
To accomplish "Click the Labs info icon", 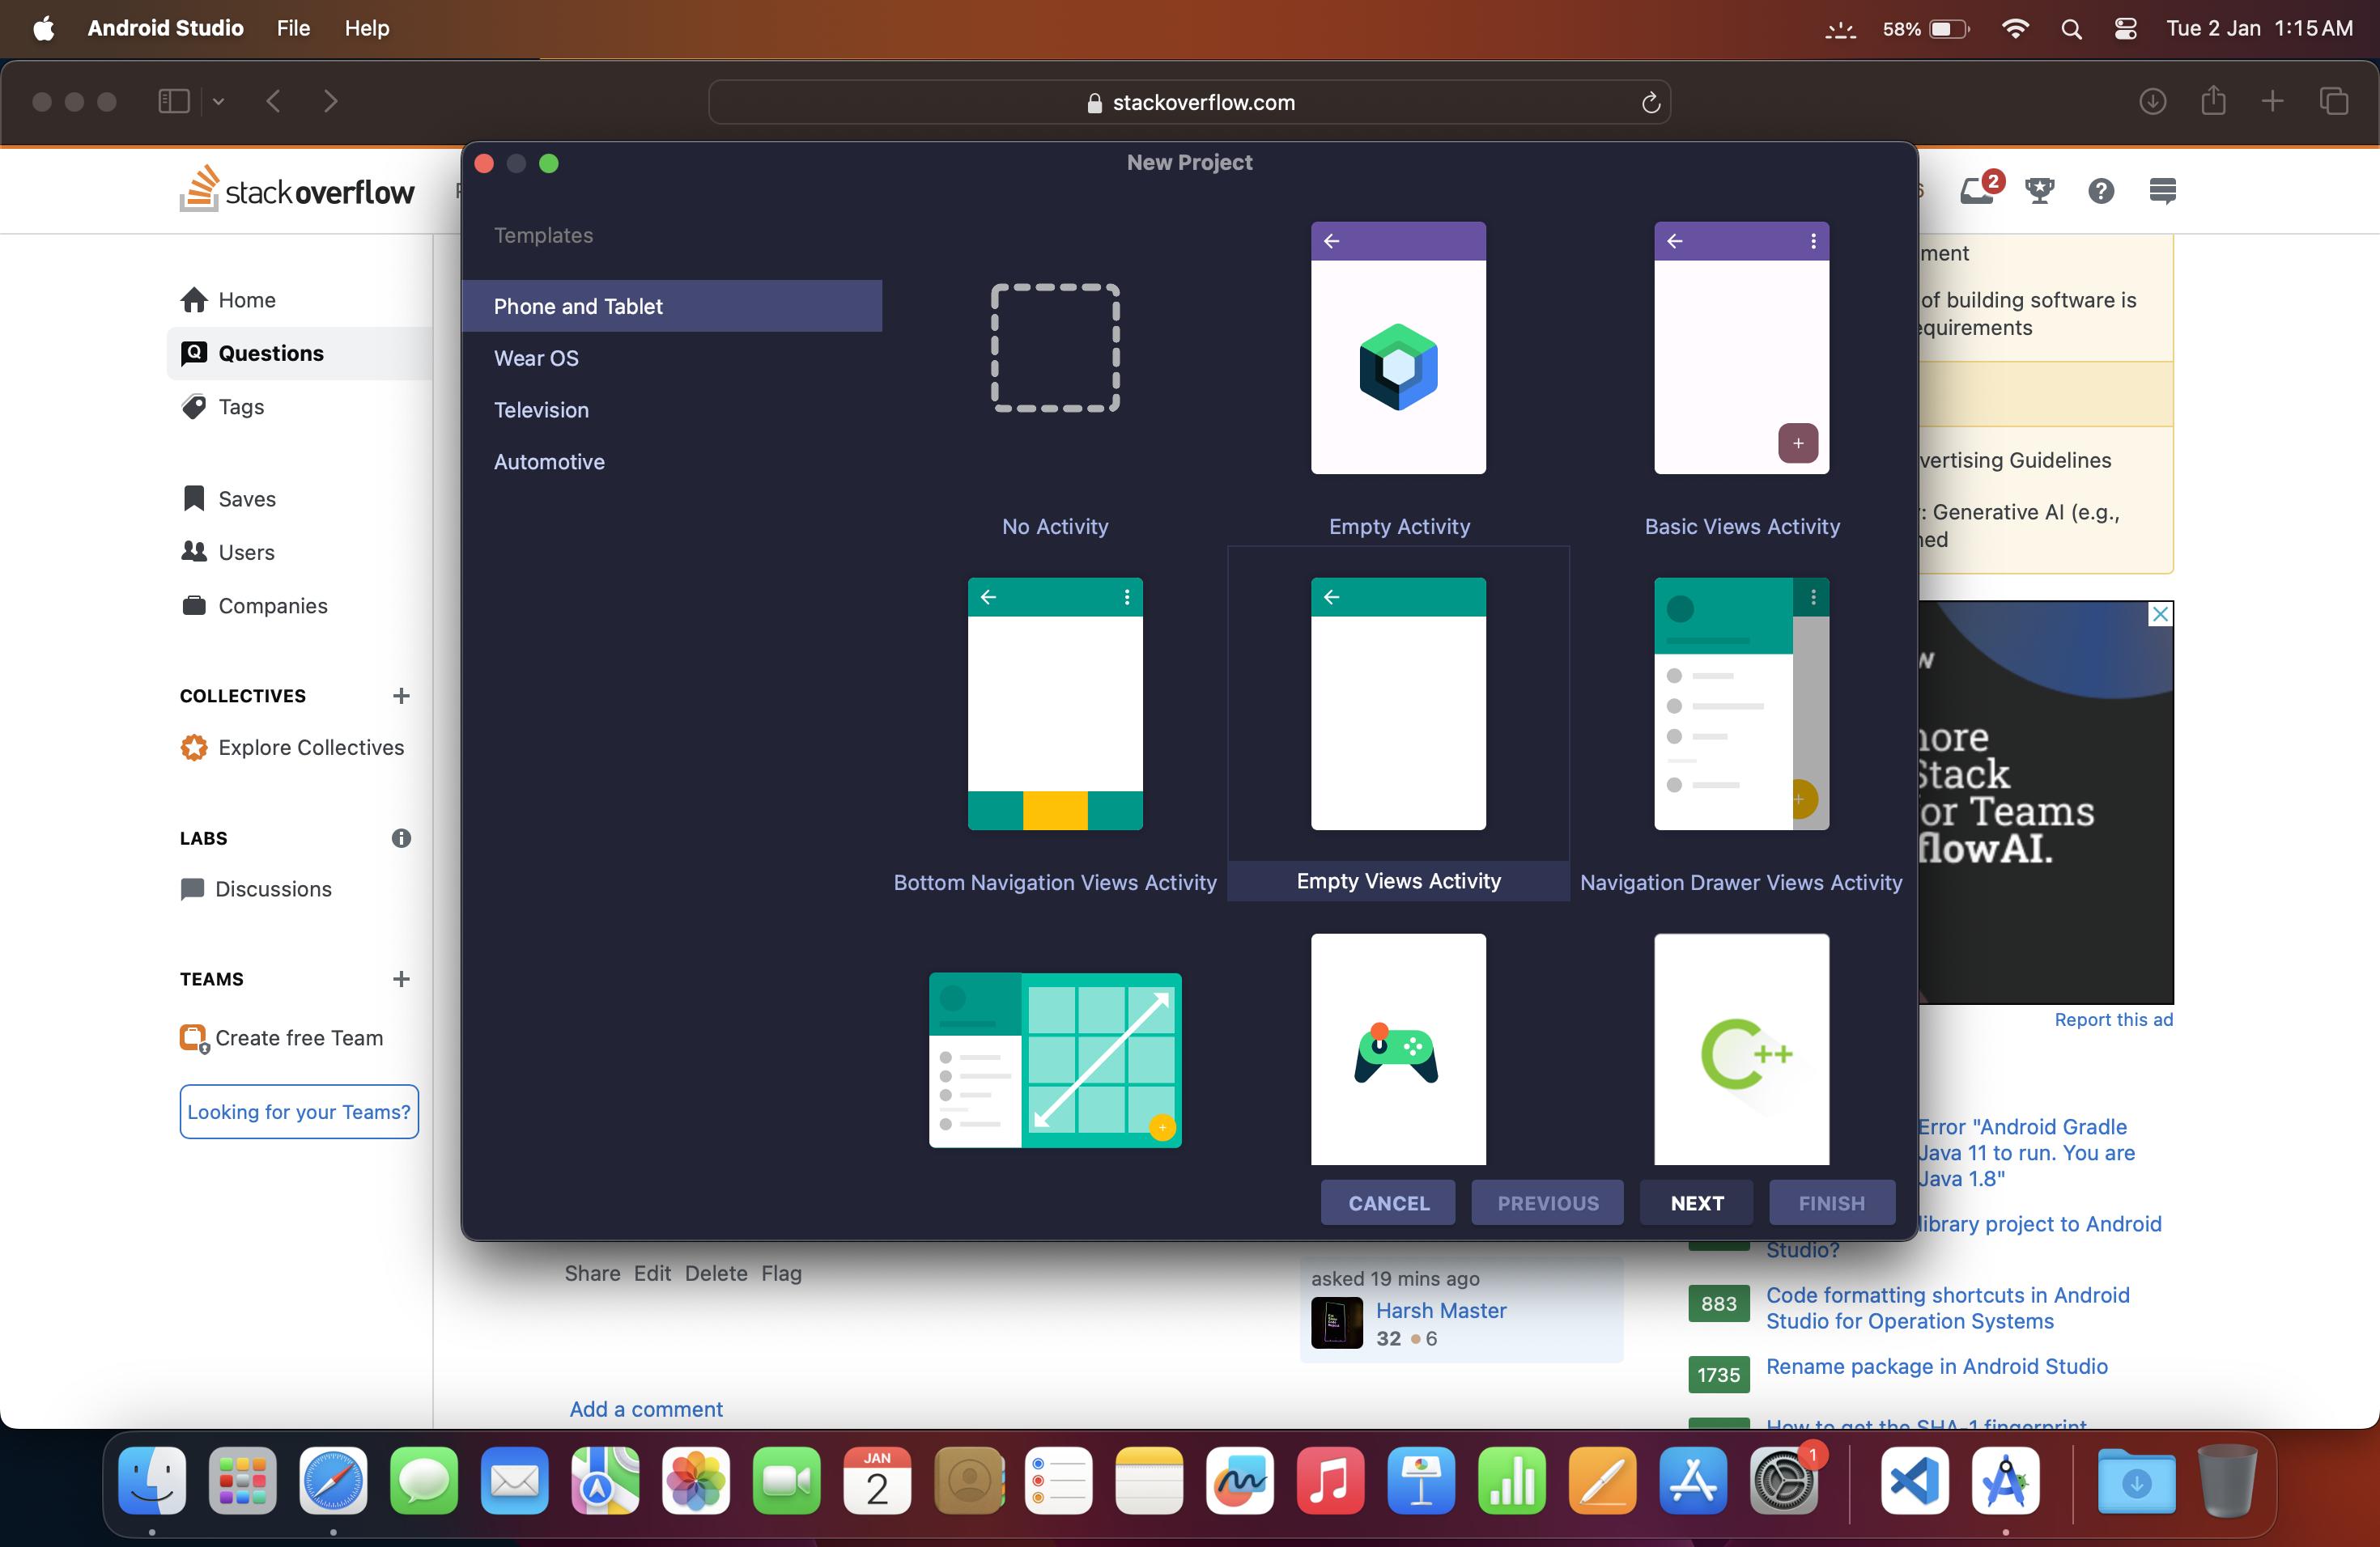I will tap(401, 837).
